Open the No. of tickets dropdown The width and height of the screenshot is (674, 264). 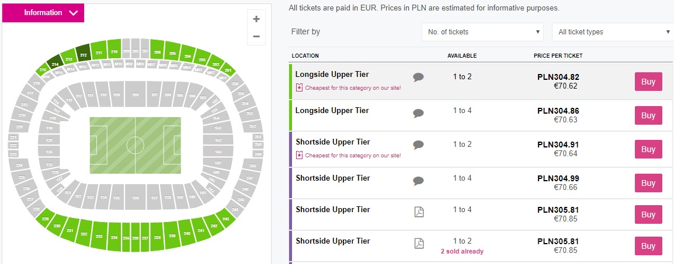click(x=482, y=32)
